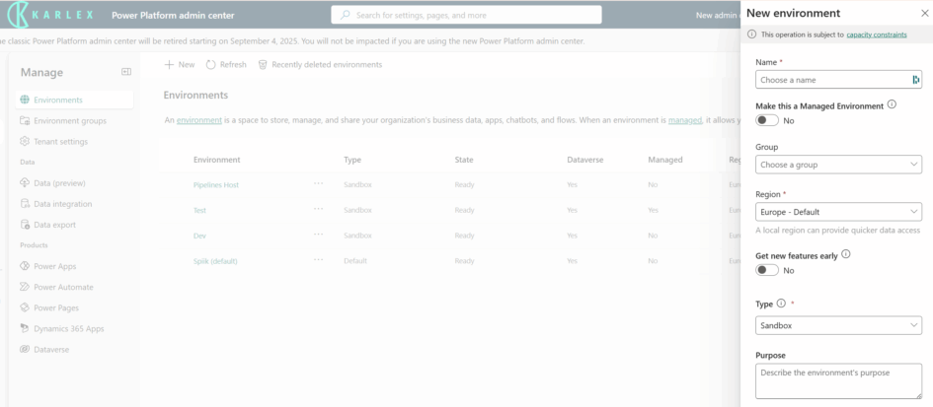The height and width of the screenshot is (407, 933).
Task: Click the Power Platform admin center title
Action: point(173,16)
